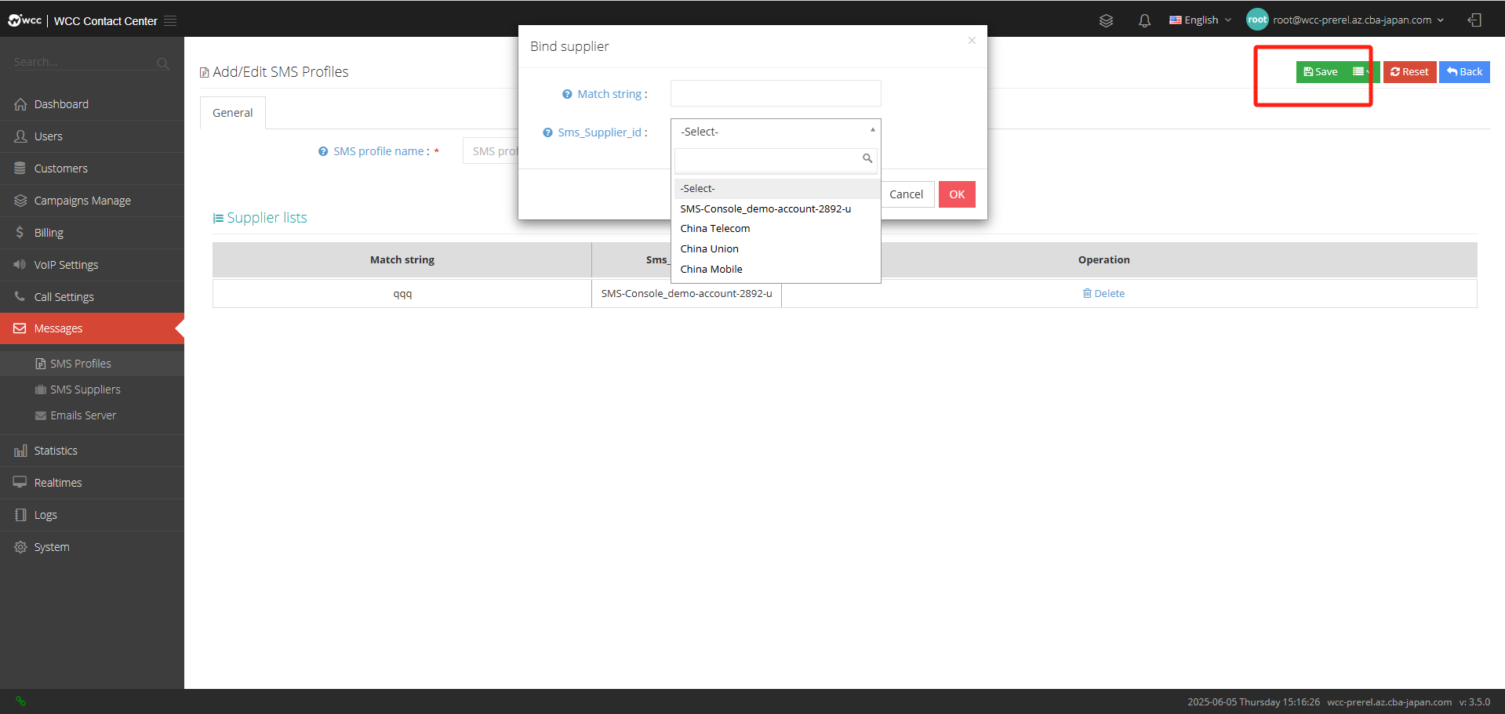The image size is (1505, 714).
Task: Click the Logs book icon
Action: click(20, 515)
